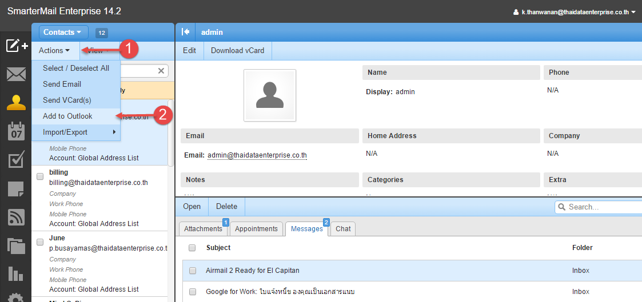642x302 pixels.
Task: Open the Calendar sidebar icon
Action: [17, 131]
